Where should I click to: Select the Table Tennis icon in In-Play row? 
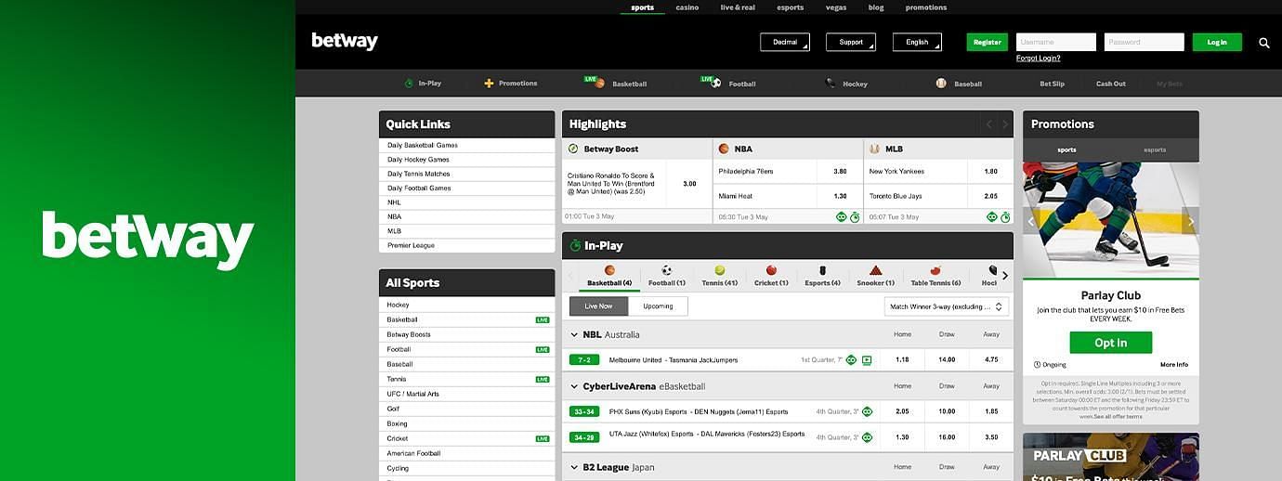pyautogui.click(x=935, y=270)
